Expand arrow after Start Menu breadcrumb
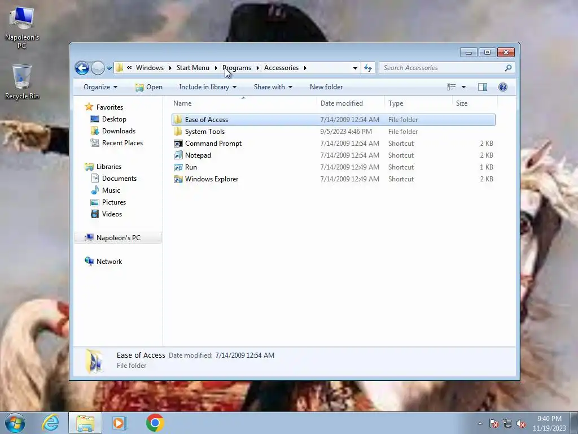 pos(216,68)
